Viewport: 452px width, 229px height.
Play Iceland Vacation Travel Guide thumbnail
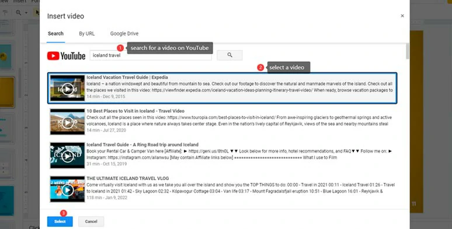pos(68,88)
